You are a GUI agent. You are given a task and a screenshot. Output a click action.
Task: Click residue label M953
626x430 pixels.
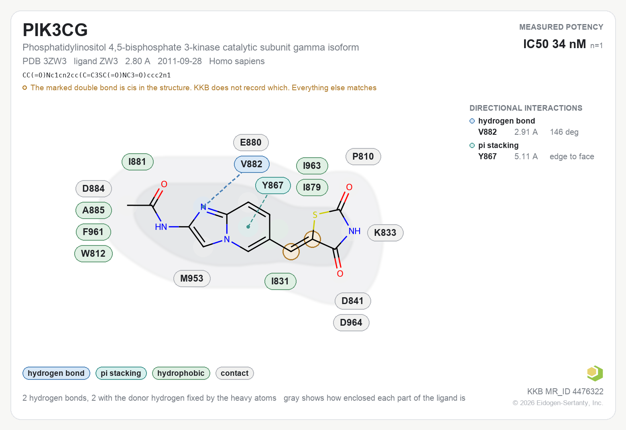(x=192, y=278)
